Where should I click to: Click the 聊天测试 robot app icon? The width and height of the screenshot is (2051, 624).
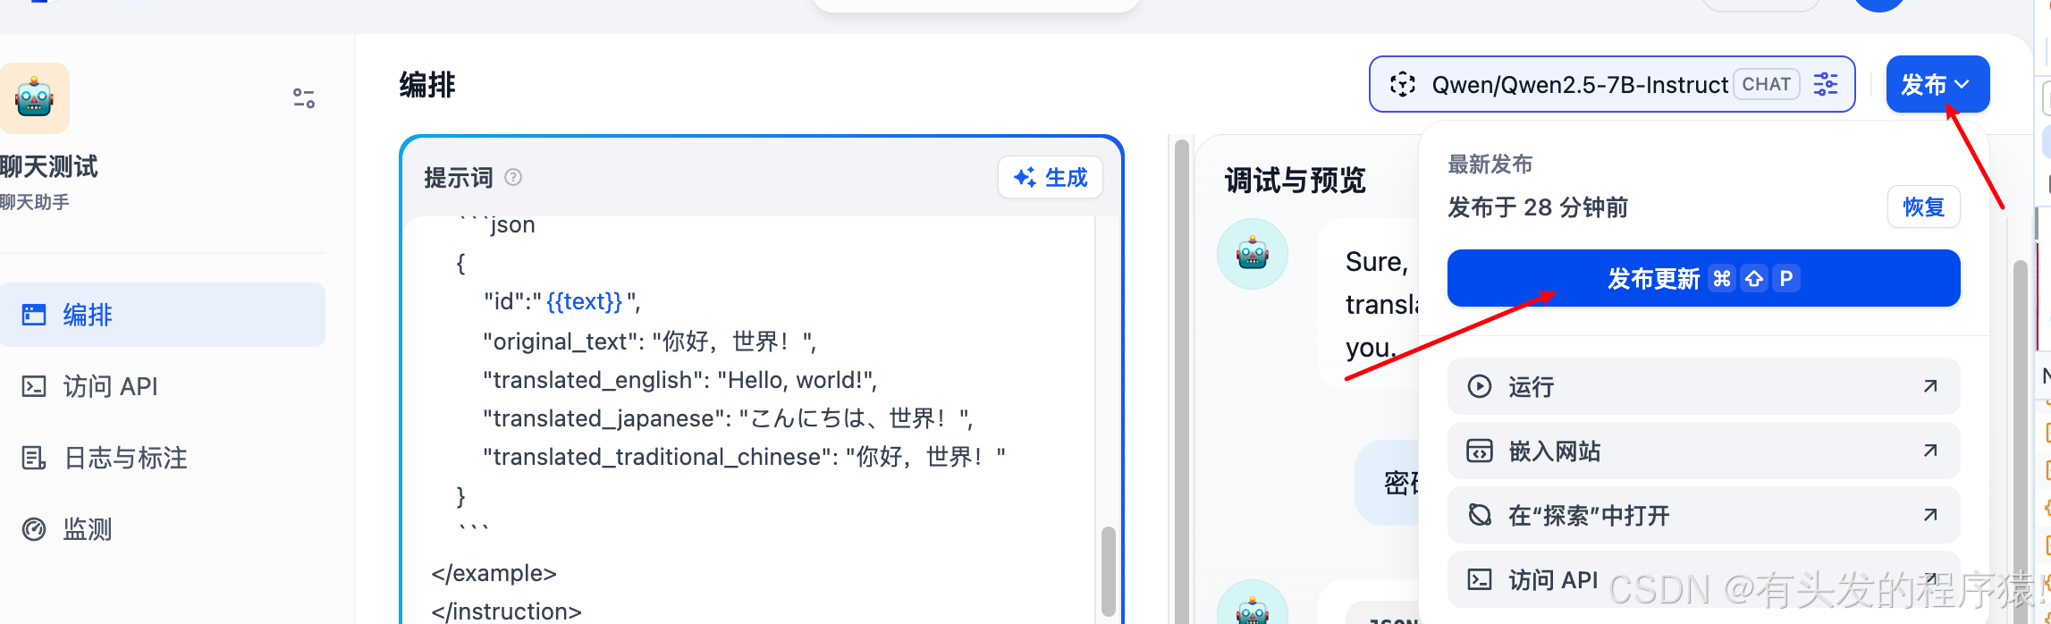[x=34, y=98]
